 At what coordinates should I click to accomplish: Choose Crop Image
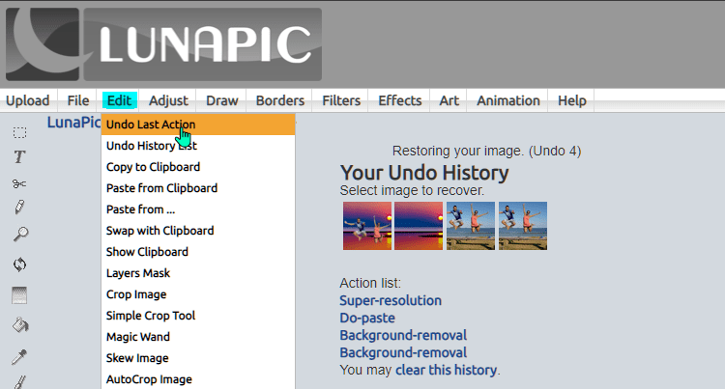pos(198,294)
